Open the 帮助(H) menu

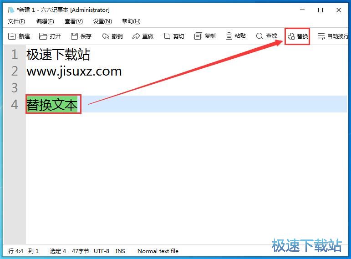coord(131,21)
